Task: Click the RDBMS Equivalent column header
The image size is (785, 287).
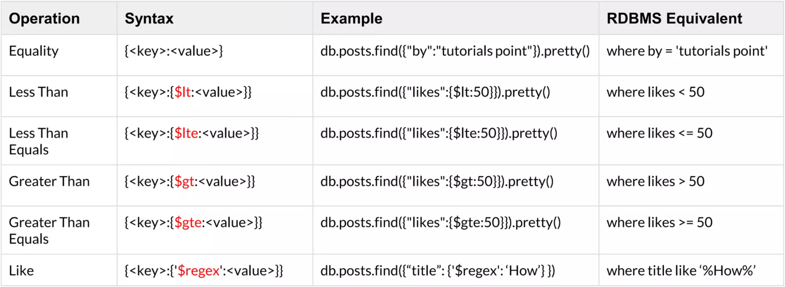Action: [x=674, y=18]
